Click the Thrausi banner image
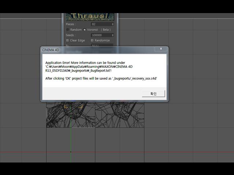Image resolution: width=234 pixels, height=175 pixels. (x=90, y=16)
